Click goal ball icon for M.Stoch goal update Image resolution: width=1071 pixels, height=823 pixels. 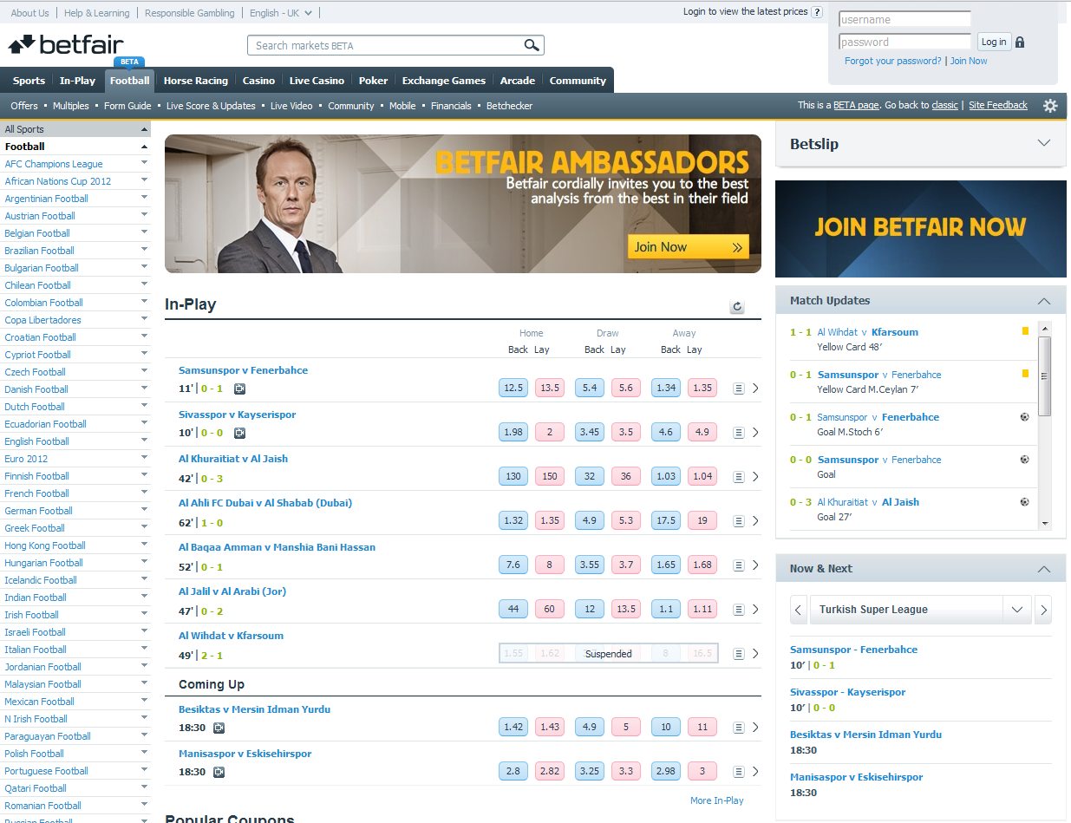[1025, 417]
